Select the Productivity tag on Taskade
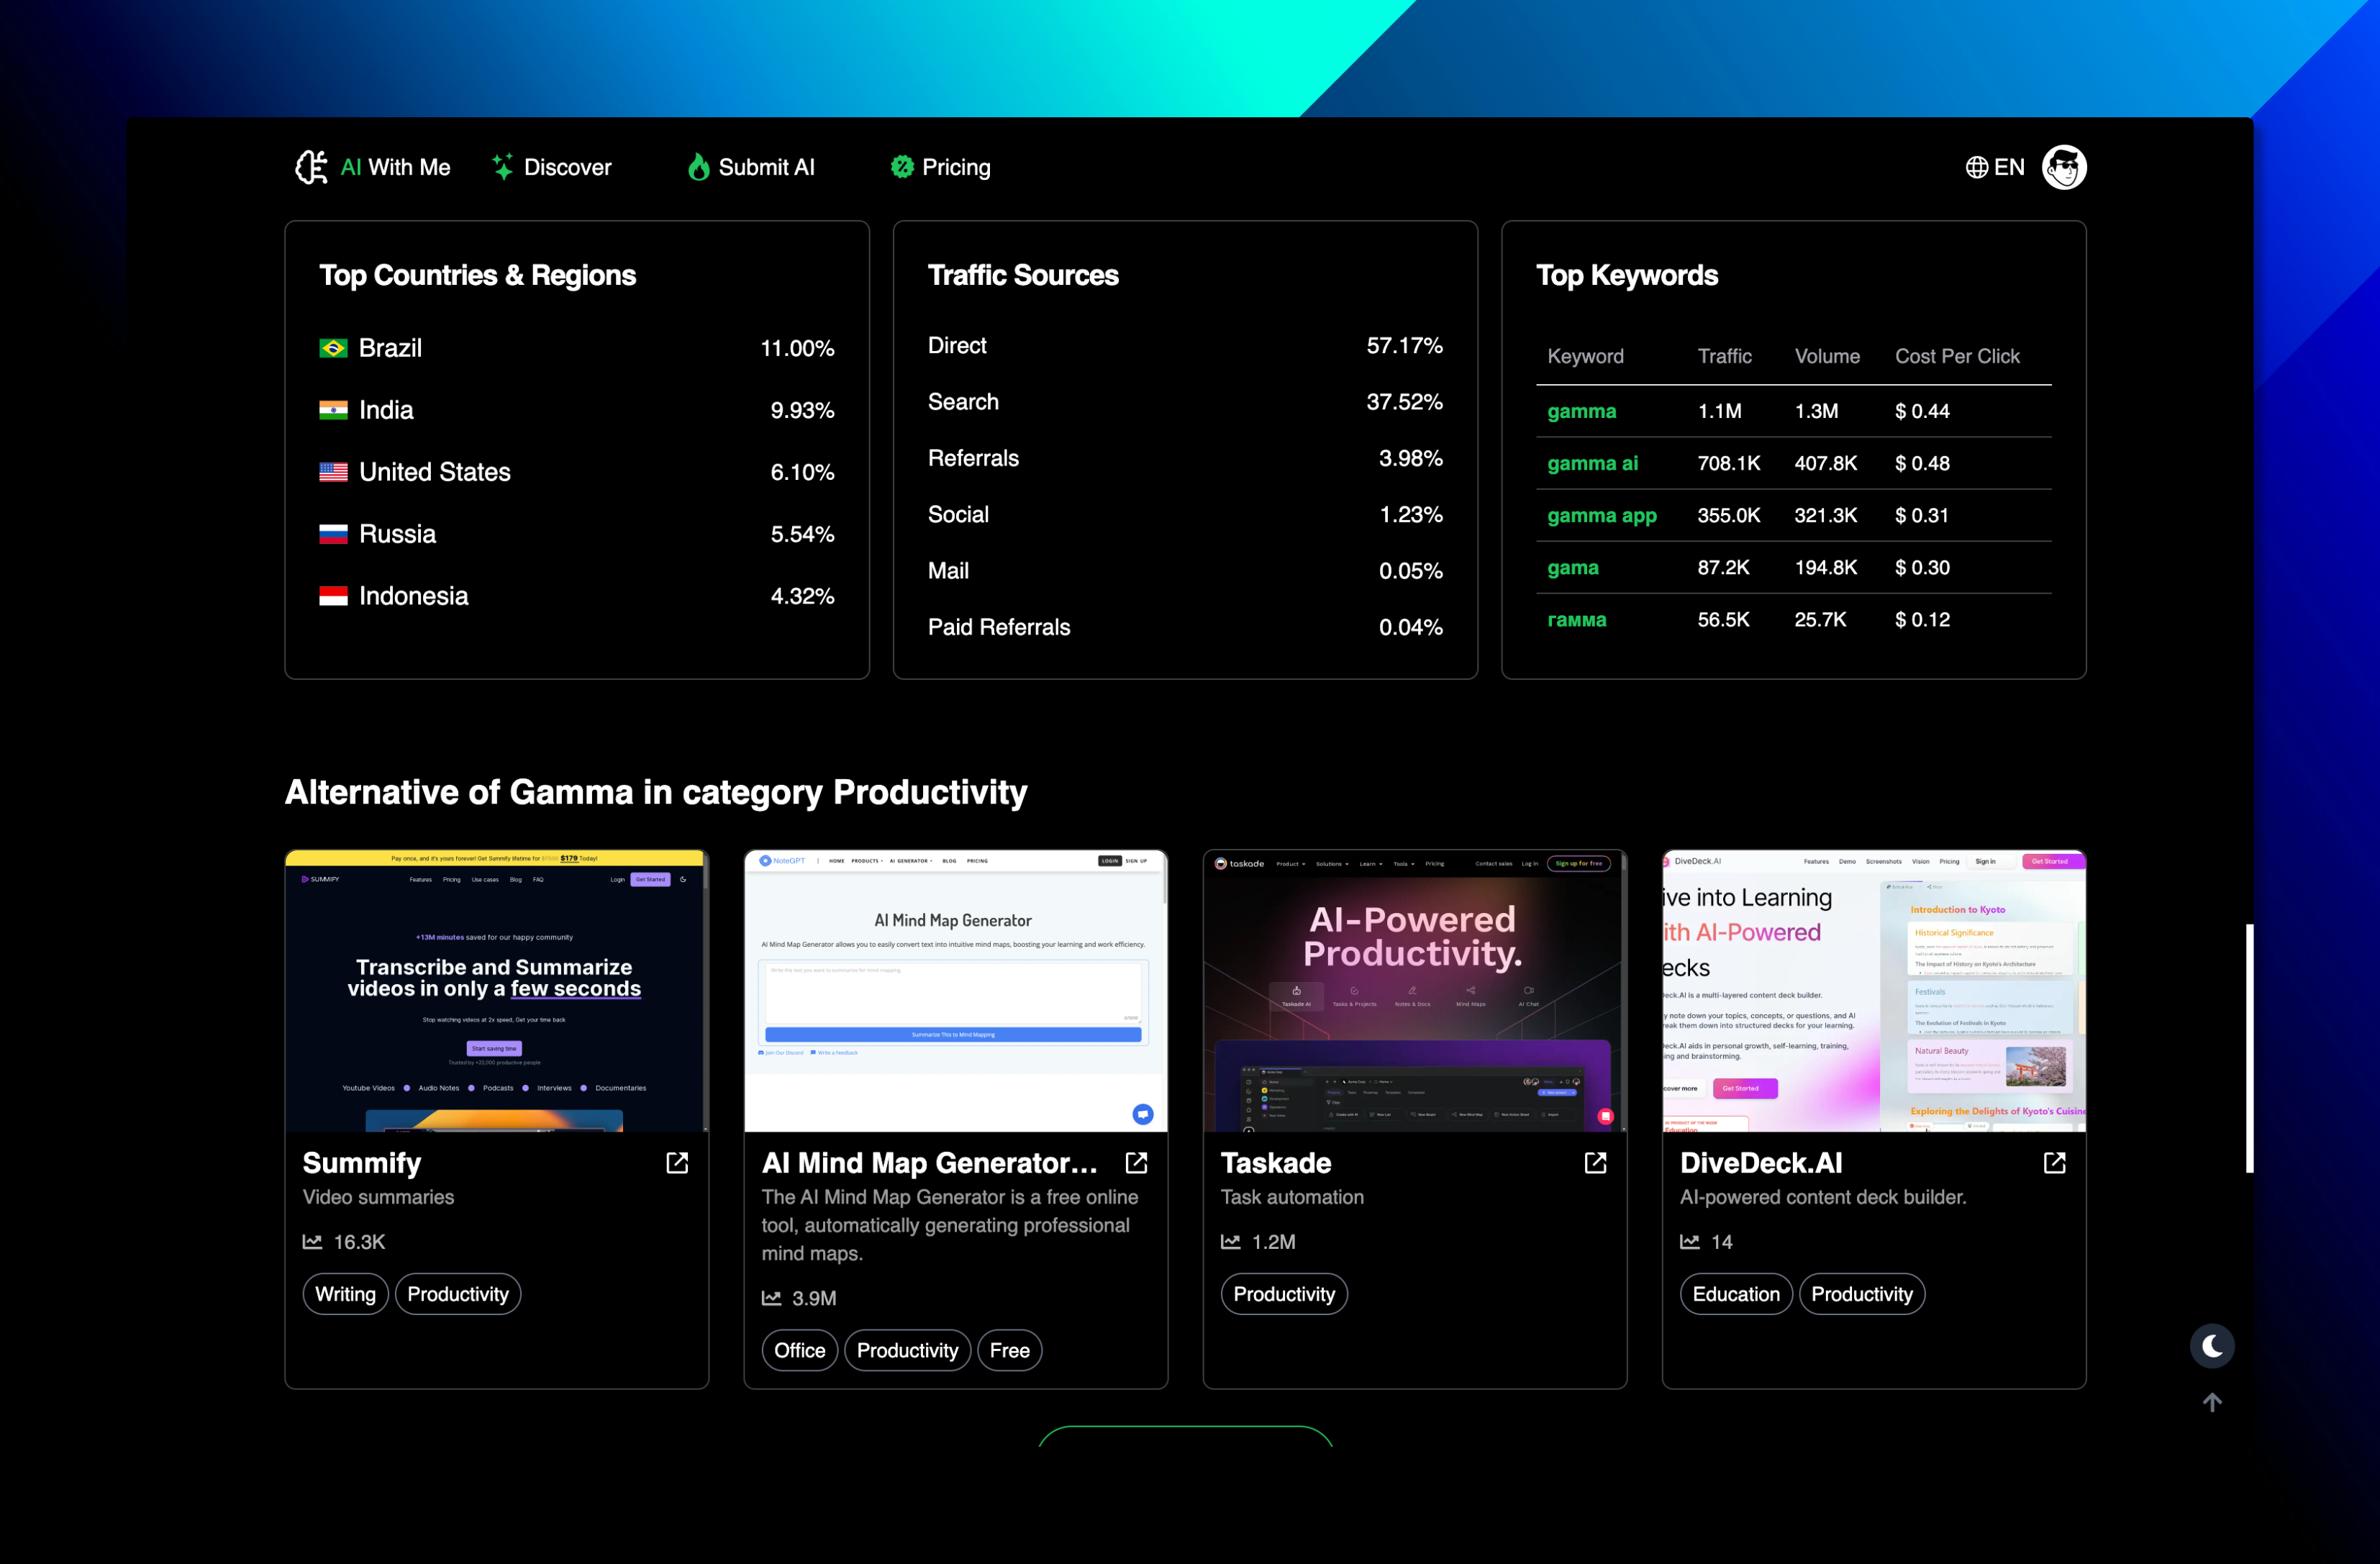 [x=1284, y=1294]
